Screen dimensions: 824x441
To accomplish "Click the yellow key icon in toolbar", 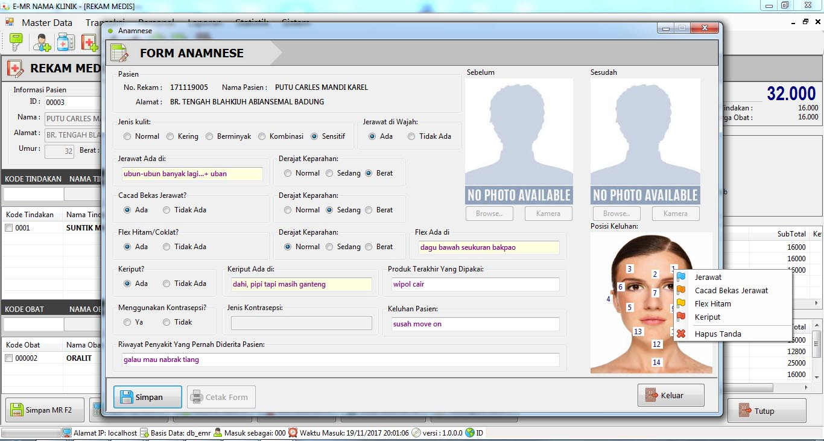I will pyautogui.click(x=16, y=42).
